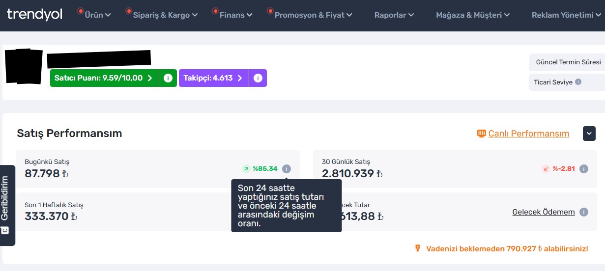Click the Vadenizi beklemeden 790.927 ₺ alabilirsiniz link
This screenshot has width=605, height=271.
coord(507,249)
